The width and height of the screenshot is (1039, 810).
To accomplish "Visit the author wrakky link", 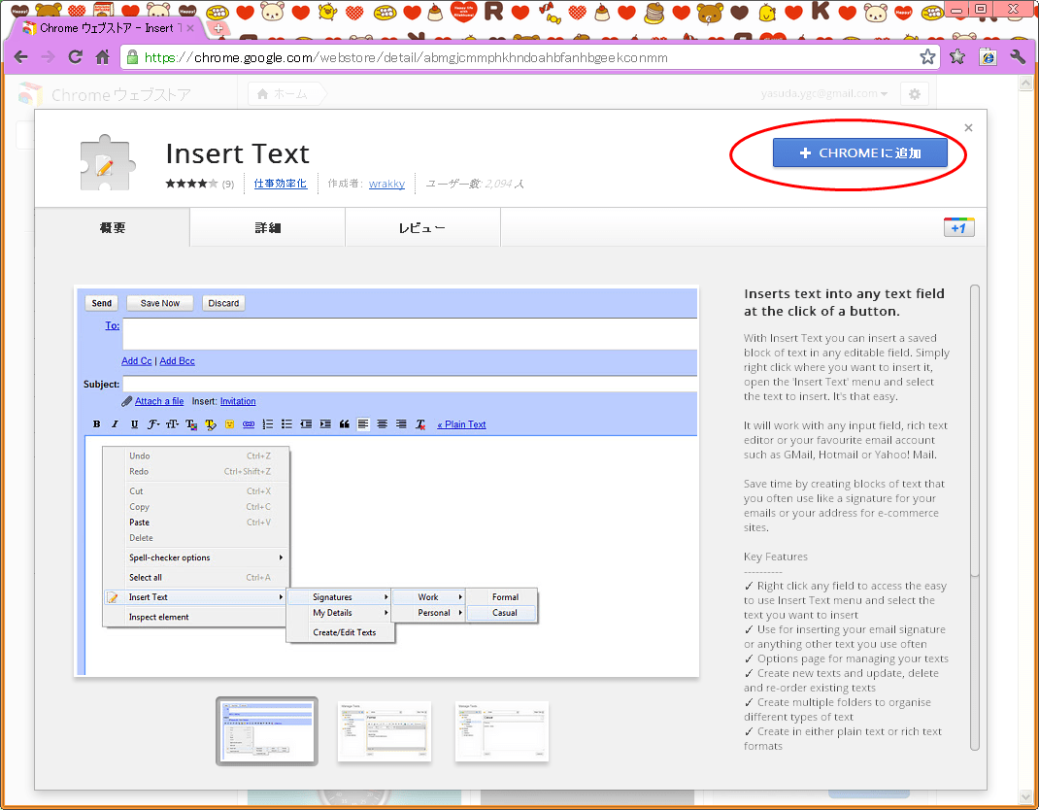I will [386, 183].
